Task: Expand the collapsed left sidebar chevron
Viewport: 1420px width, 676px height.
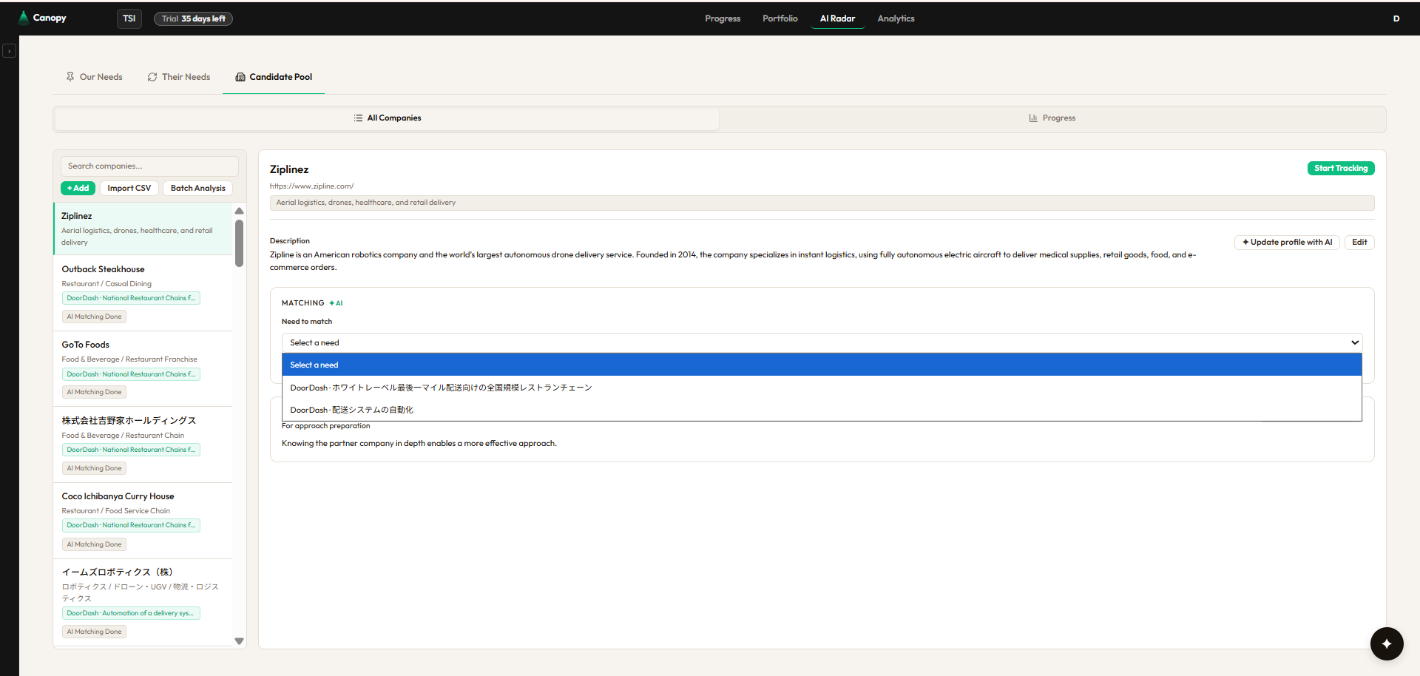Action: tap(9, 51)
